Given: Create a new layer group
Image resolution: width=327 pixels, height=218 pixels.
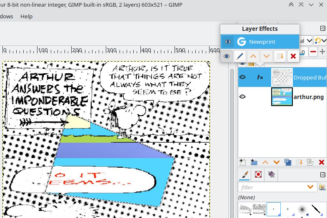Looking at the screenshot, I should click(x=254, y=162).
